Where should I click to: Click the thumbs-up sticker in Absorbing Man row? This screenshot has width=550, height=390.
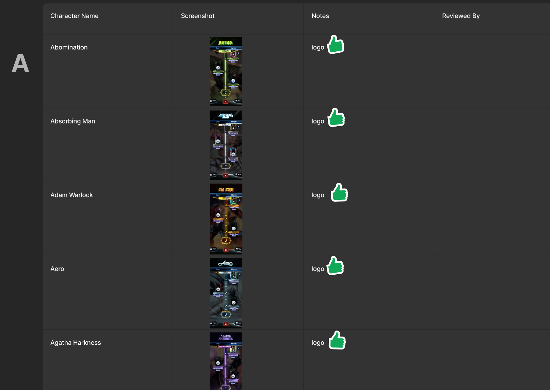pyautogui.click(x=336, y=117)
